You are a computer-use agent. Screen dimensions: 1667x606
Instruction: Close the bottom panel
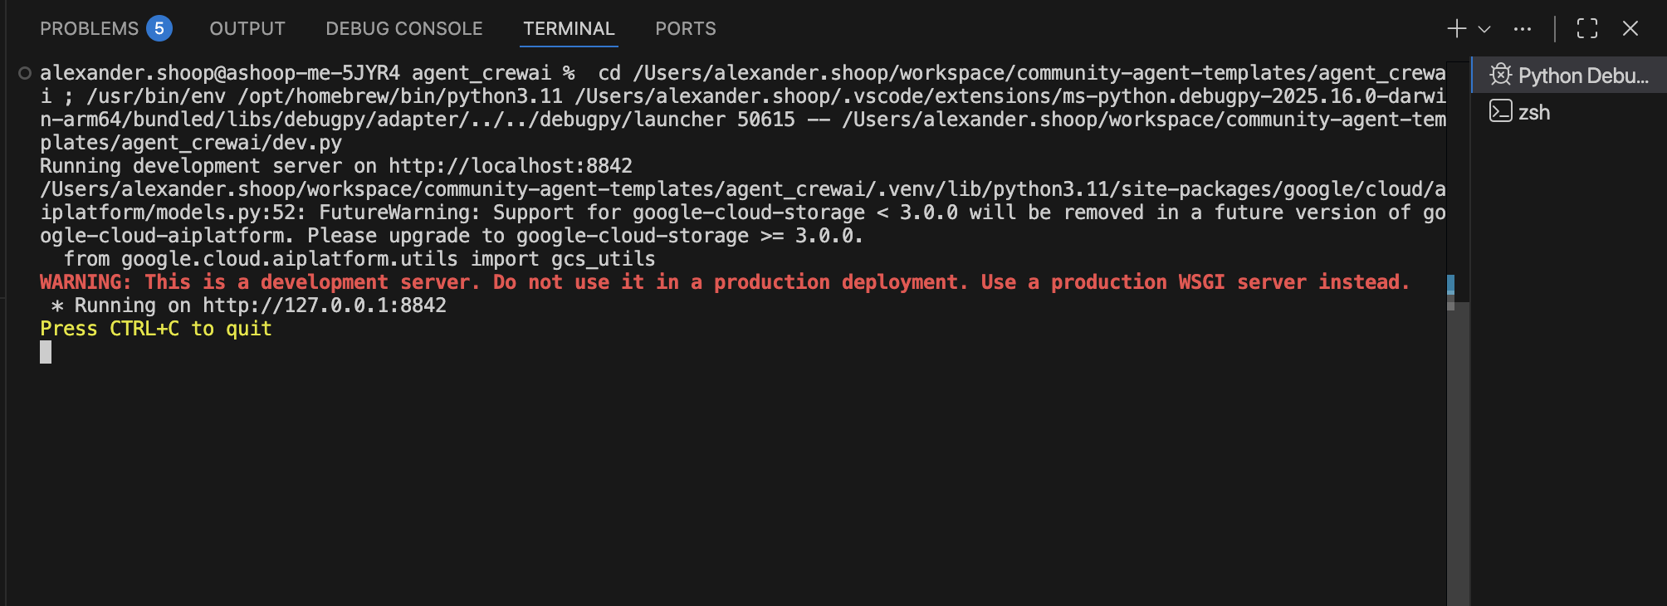[1630, 29]
